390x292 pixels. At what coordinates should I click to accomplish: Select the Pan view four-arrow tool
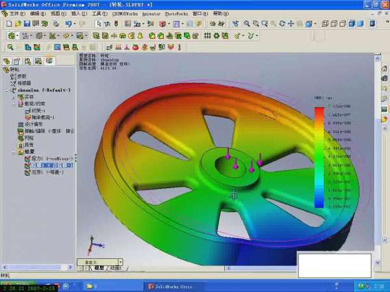tap(291, 24)
